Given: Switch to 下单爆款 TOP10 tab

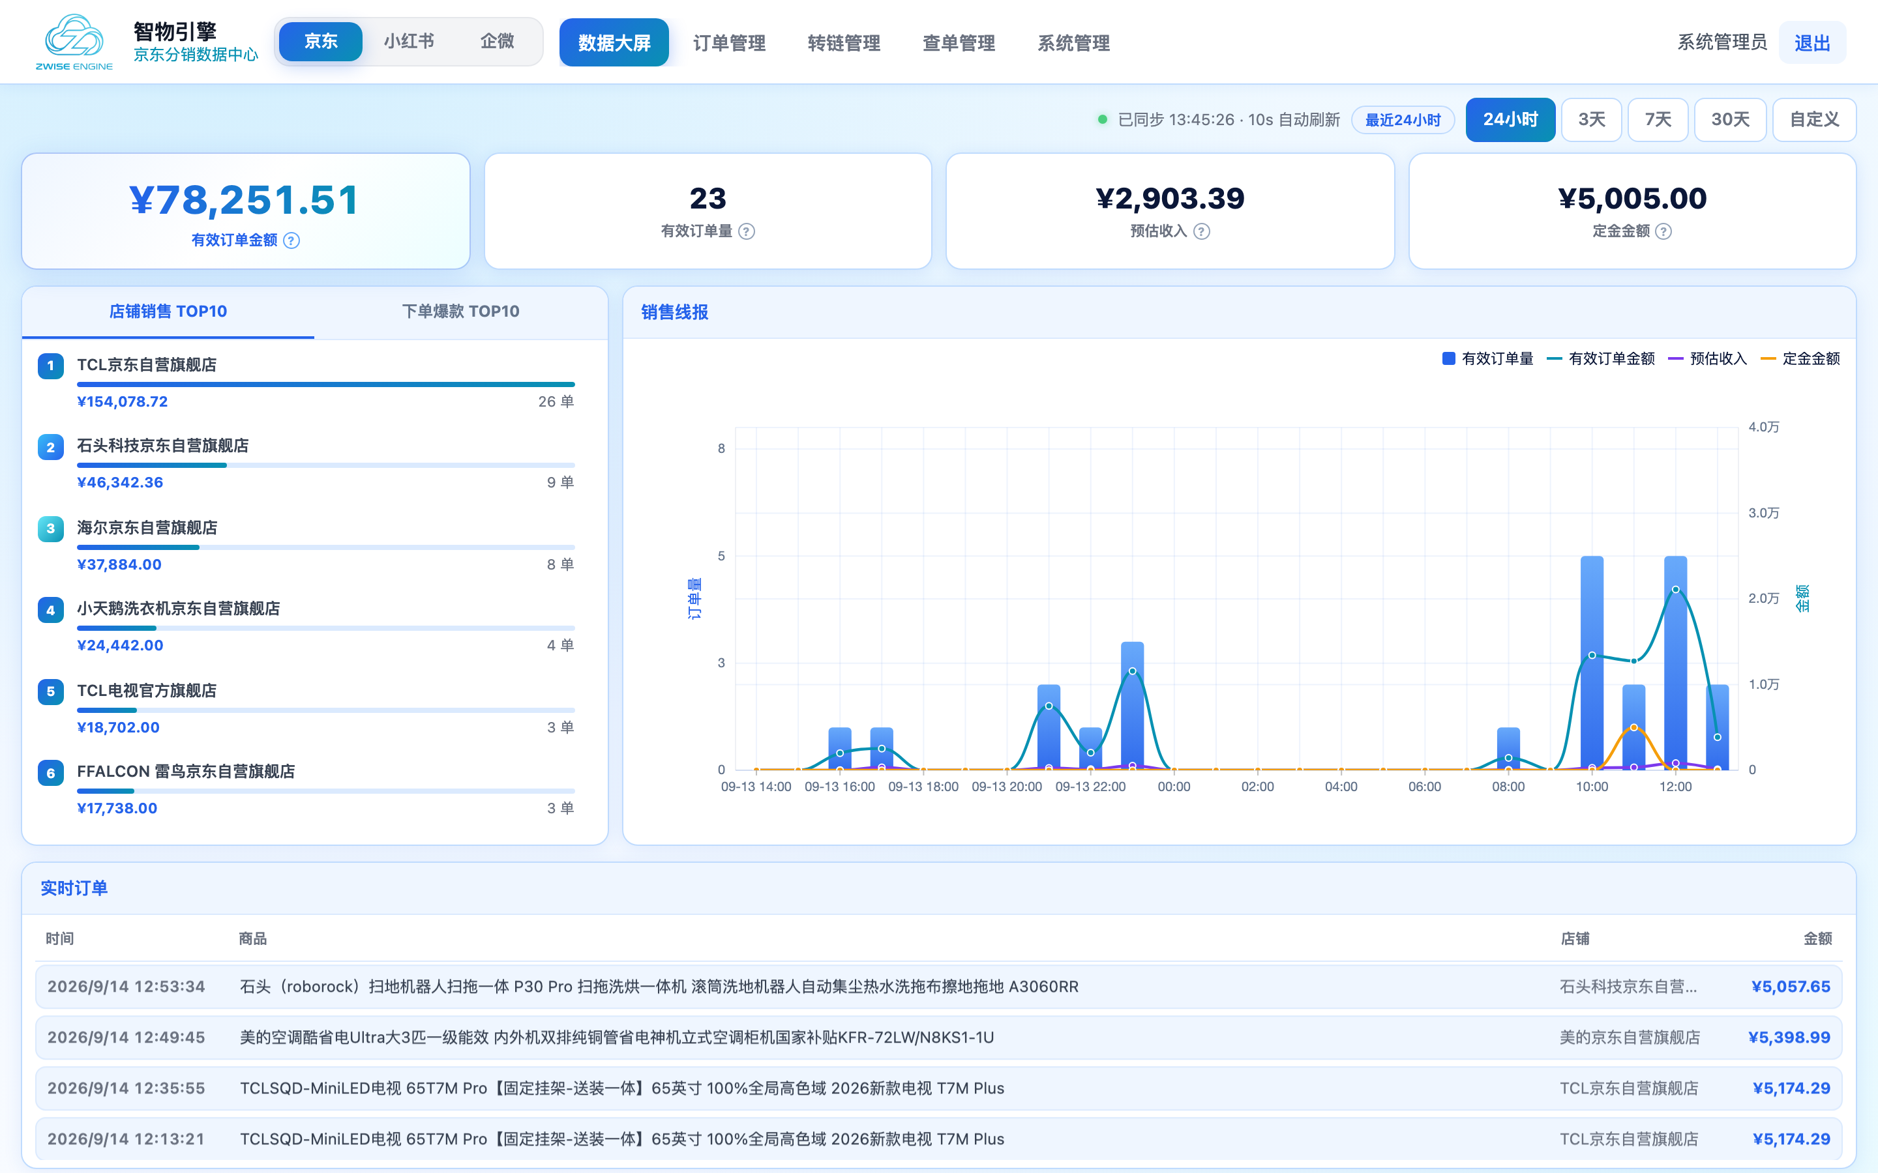Looking at the screenshot, I should tap(461, 312).
